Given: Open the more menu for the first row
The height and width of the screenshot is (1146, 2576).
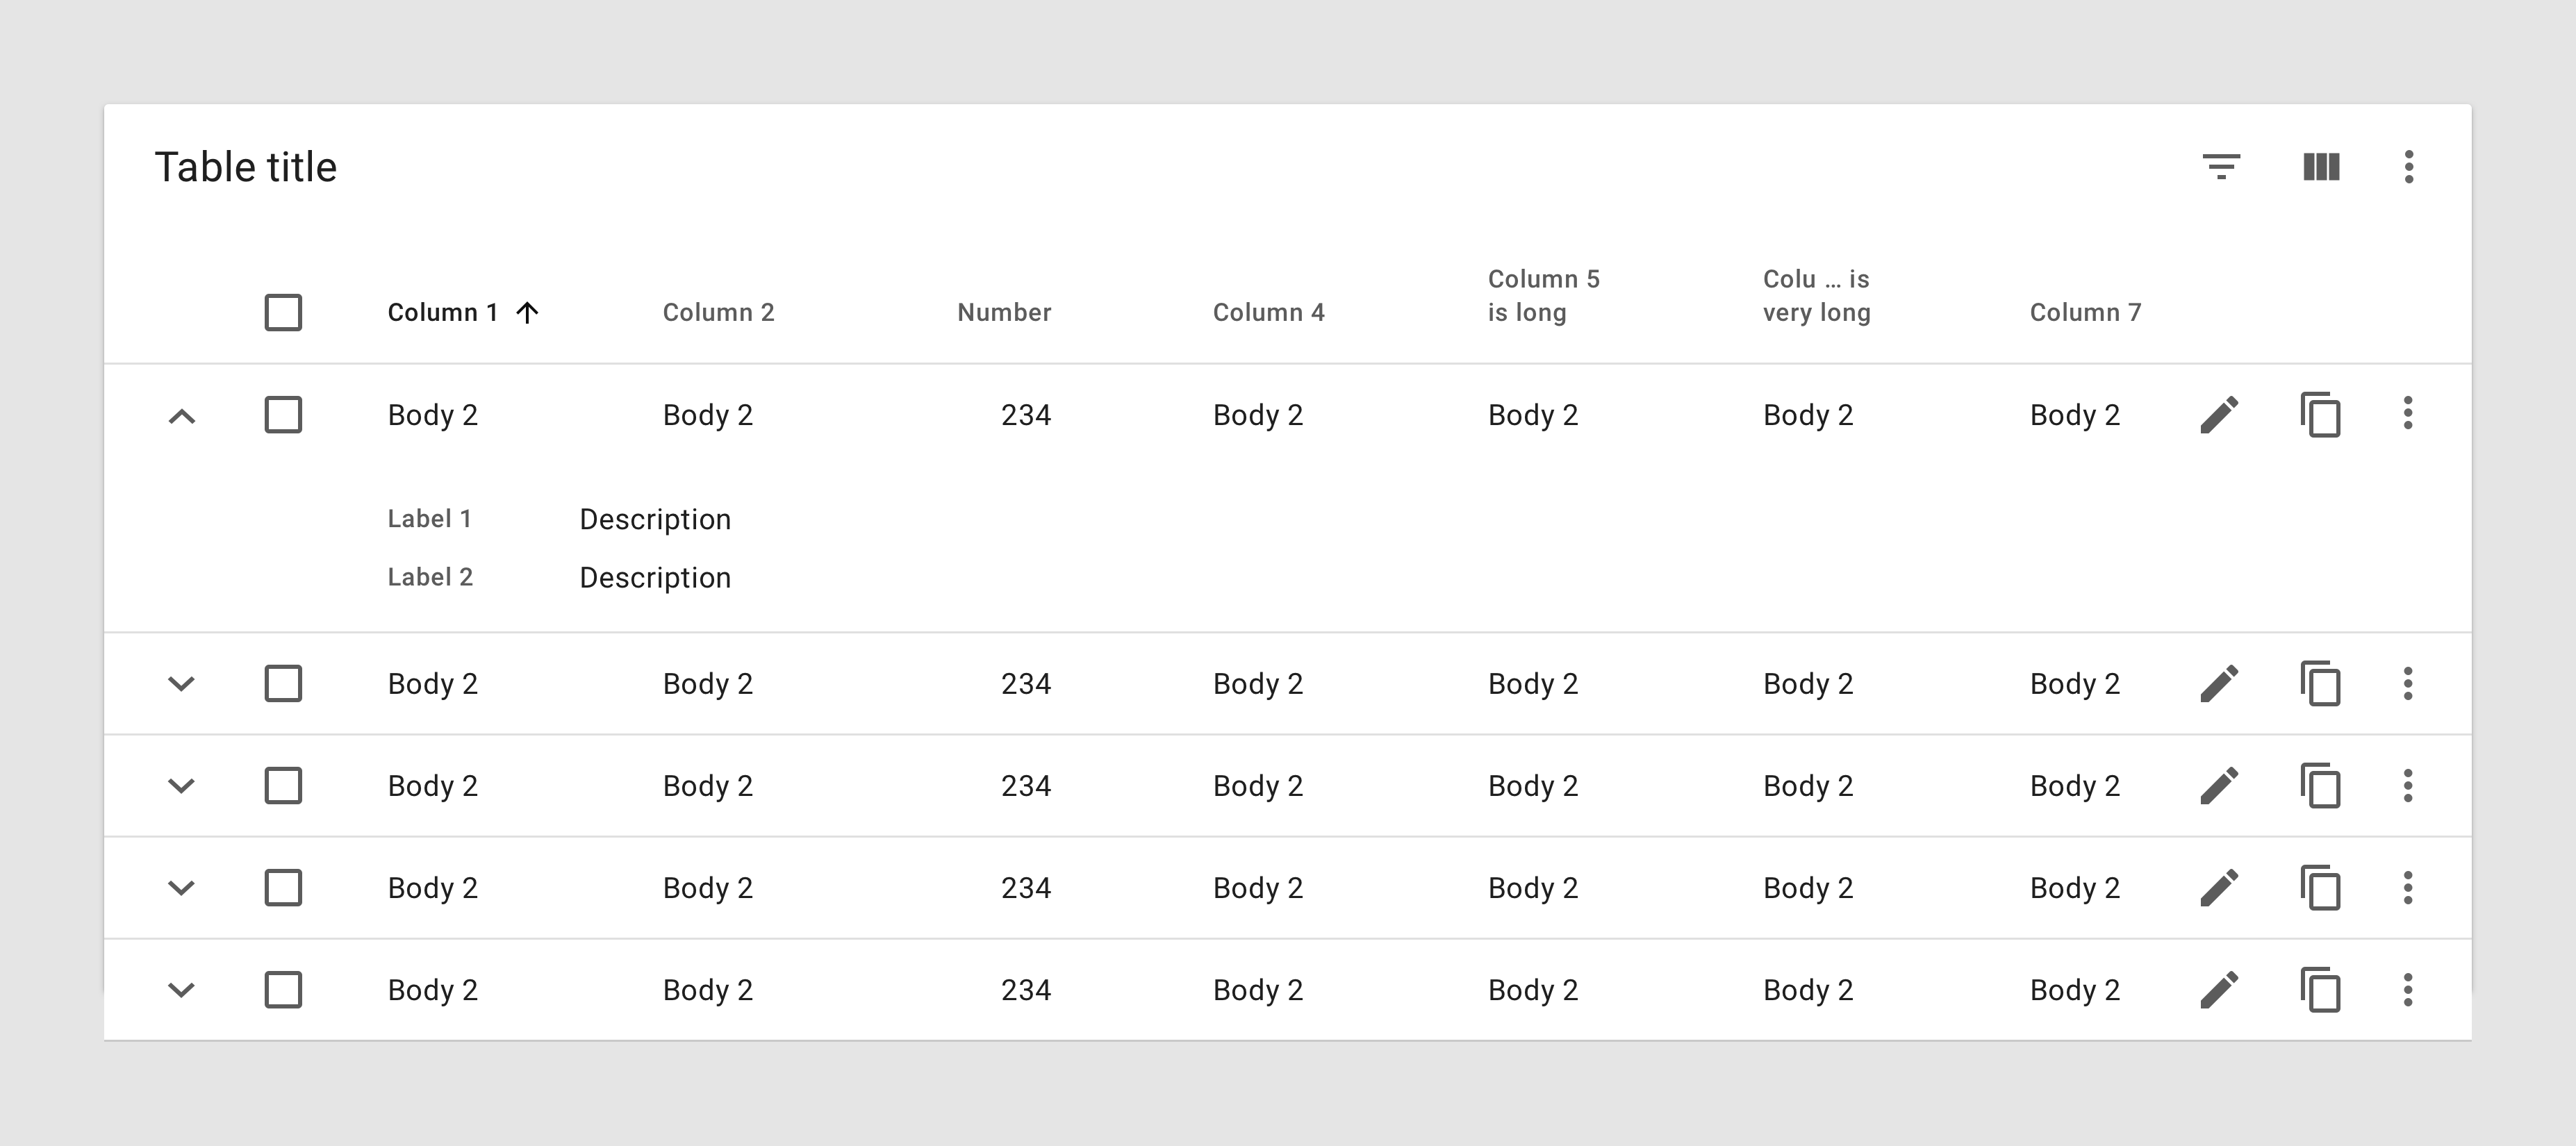Looking at the screenshot, I should [2408, 413].
